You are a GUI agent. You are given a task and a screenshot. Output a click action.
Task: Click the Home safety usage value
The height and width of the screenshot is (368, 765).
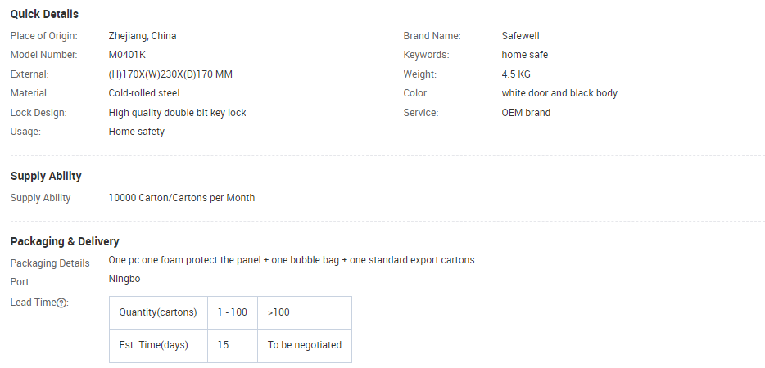pyautogui.click(x=137, y=132)
